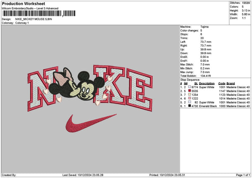This screenshot has height=178, width=252.
Task: Click the Brand column header
Action: click(x=231, y=84)
